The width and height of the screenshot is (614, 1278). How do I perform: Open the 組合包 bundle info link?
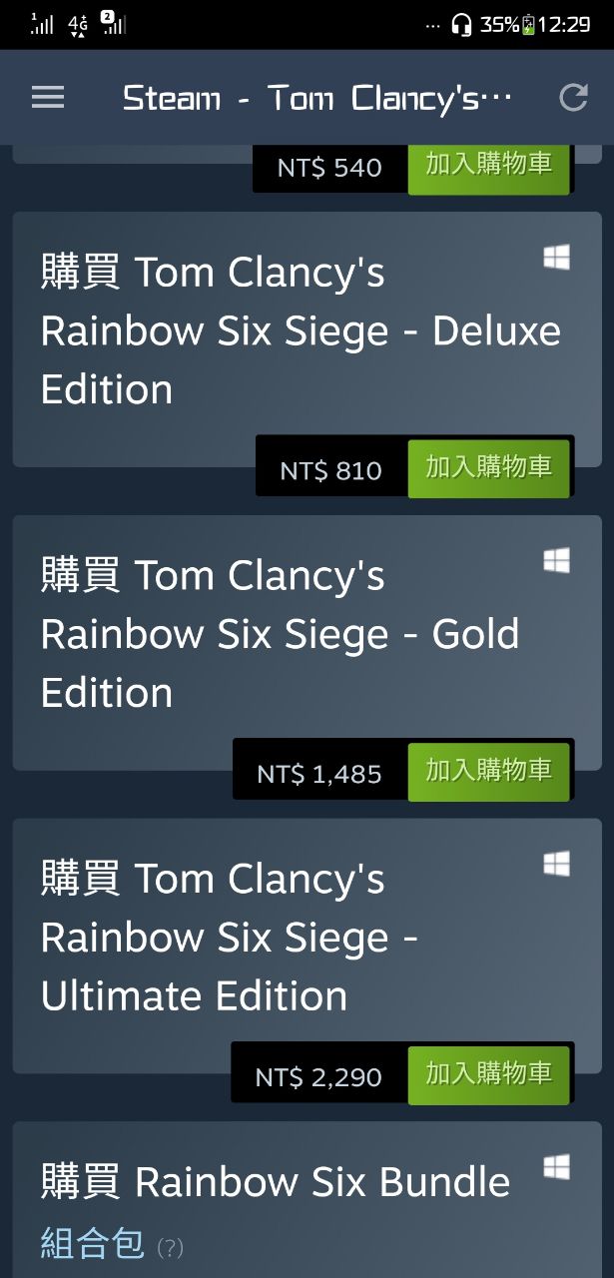click(x=93, y=1245)
